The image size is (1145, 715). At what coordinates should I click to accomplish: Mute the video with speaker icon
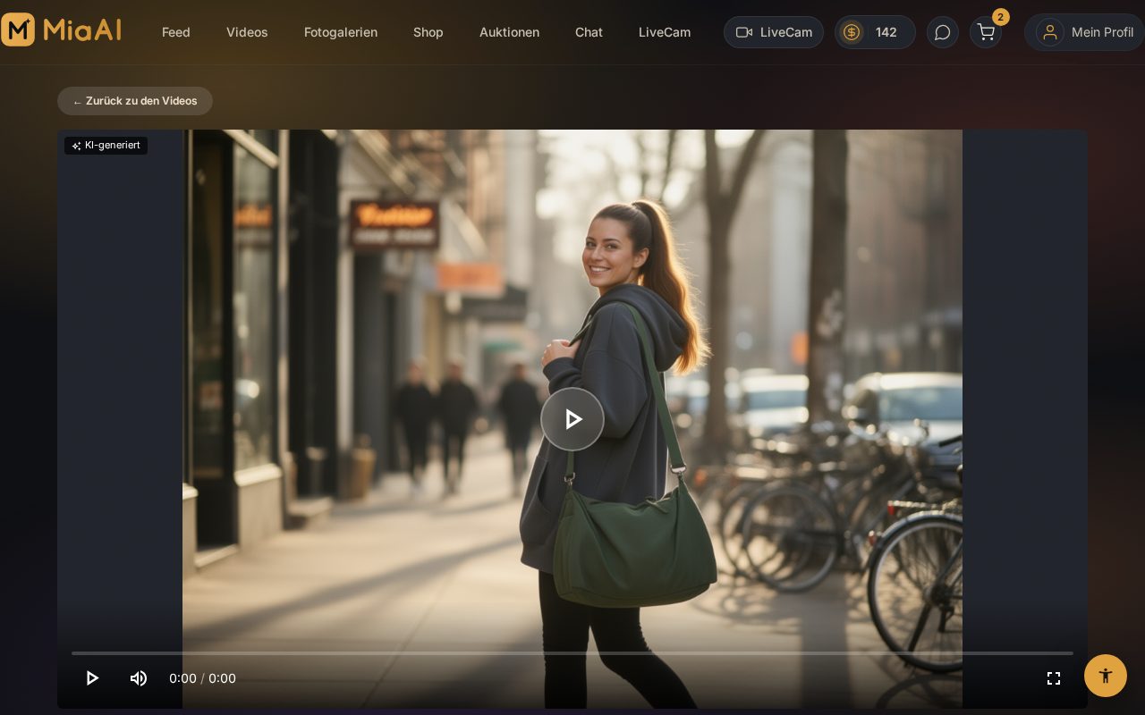(139, 678)
